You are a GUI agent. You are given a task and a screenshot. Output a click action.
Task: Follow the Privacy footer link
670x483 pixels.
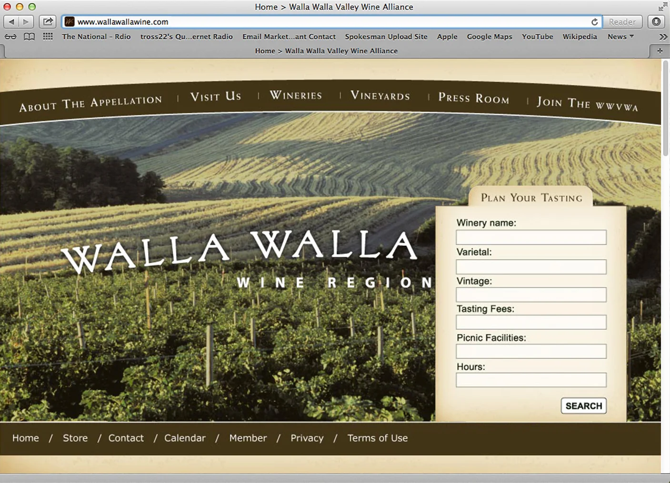pyautogui.click(x=307, y=438)
